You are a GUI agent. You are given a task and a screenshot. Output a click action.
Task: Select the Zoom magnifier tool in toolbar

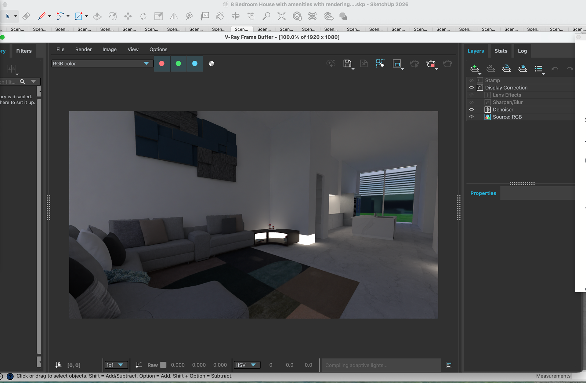266,16
